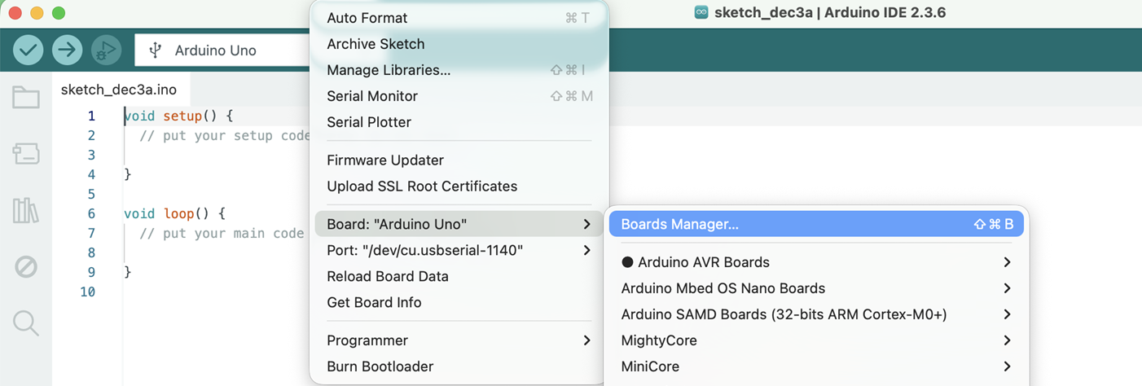This screenshot has width=1142, height=386.
Task: Click line number 6 in the editor gutter
Action: [x=91, y=213]
